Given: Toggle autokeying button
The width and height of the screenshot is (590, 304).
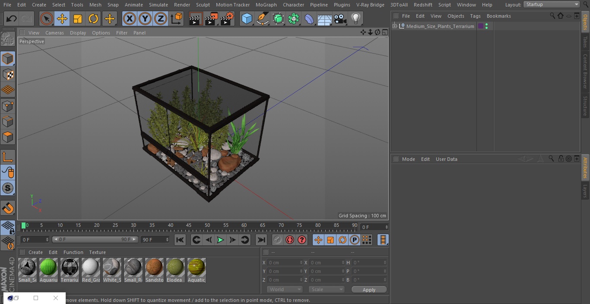Looking at the screenshot, I should click(290, 240).
